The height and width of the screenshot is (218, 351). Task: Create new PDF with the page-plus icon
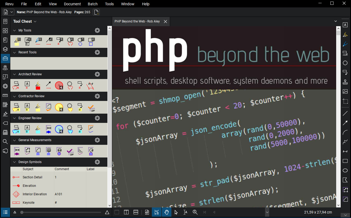(x=96, y=12)
